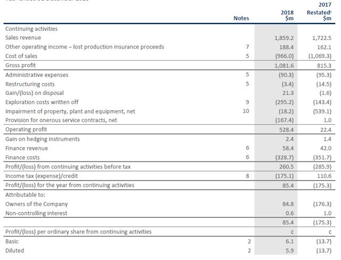Click the 'Notes' column header
Image resolution: width=341 pixels, height=260 pixels.
click(241, 18)
